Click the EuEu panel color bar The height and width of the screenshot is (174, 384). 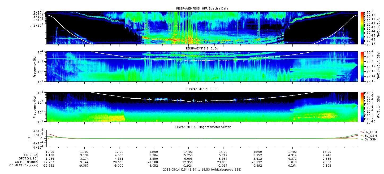(x=362, y=66)
